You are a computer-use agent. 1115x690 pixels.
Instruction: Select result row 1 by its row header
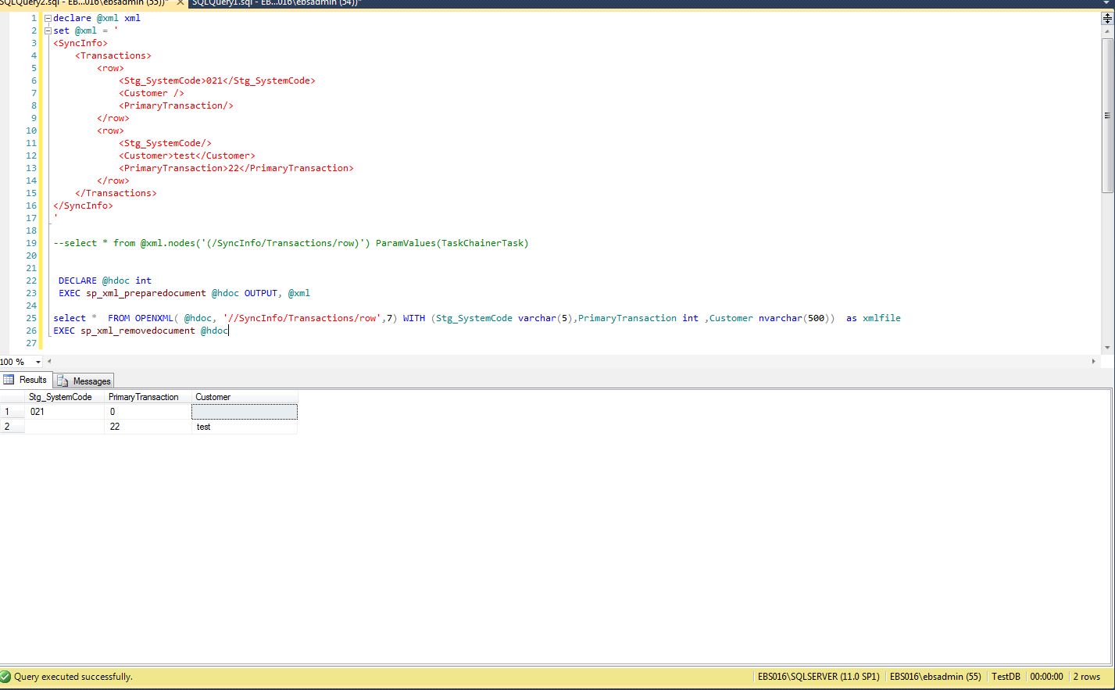pyautogui.click(x=13, y=412)
